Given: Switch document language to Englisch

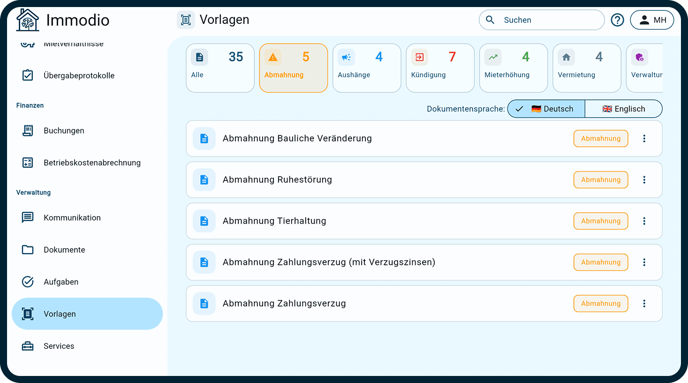Looking at the screenshot, I should click(x=624, y=109).
